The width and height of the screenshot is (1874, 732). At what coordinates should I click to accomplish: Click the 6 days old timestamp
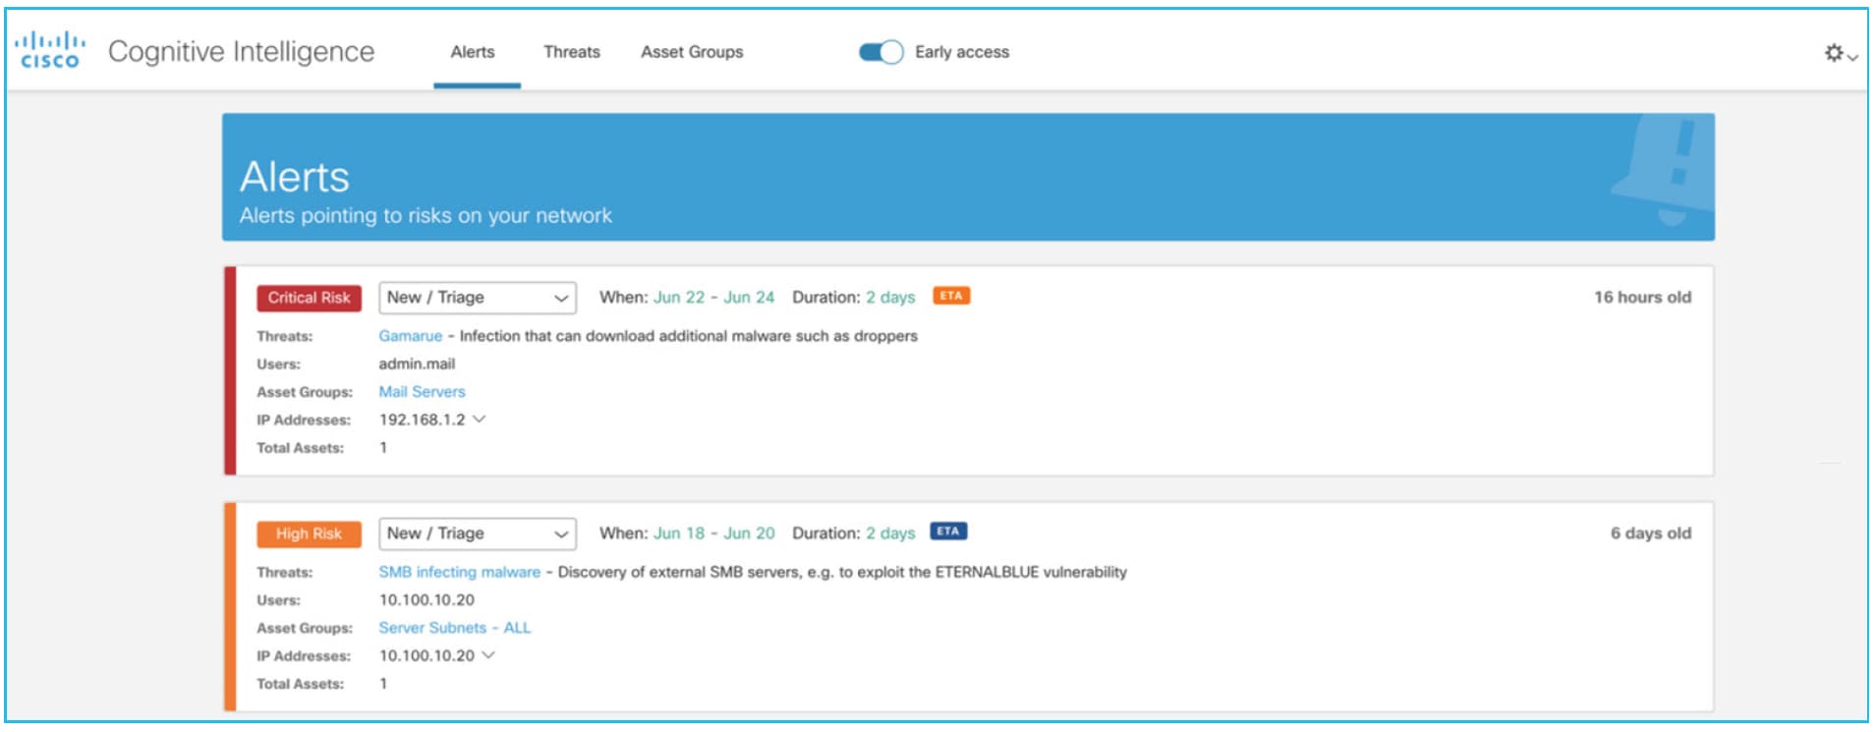click(1650, 533)
